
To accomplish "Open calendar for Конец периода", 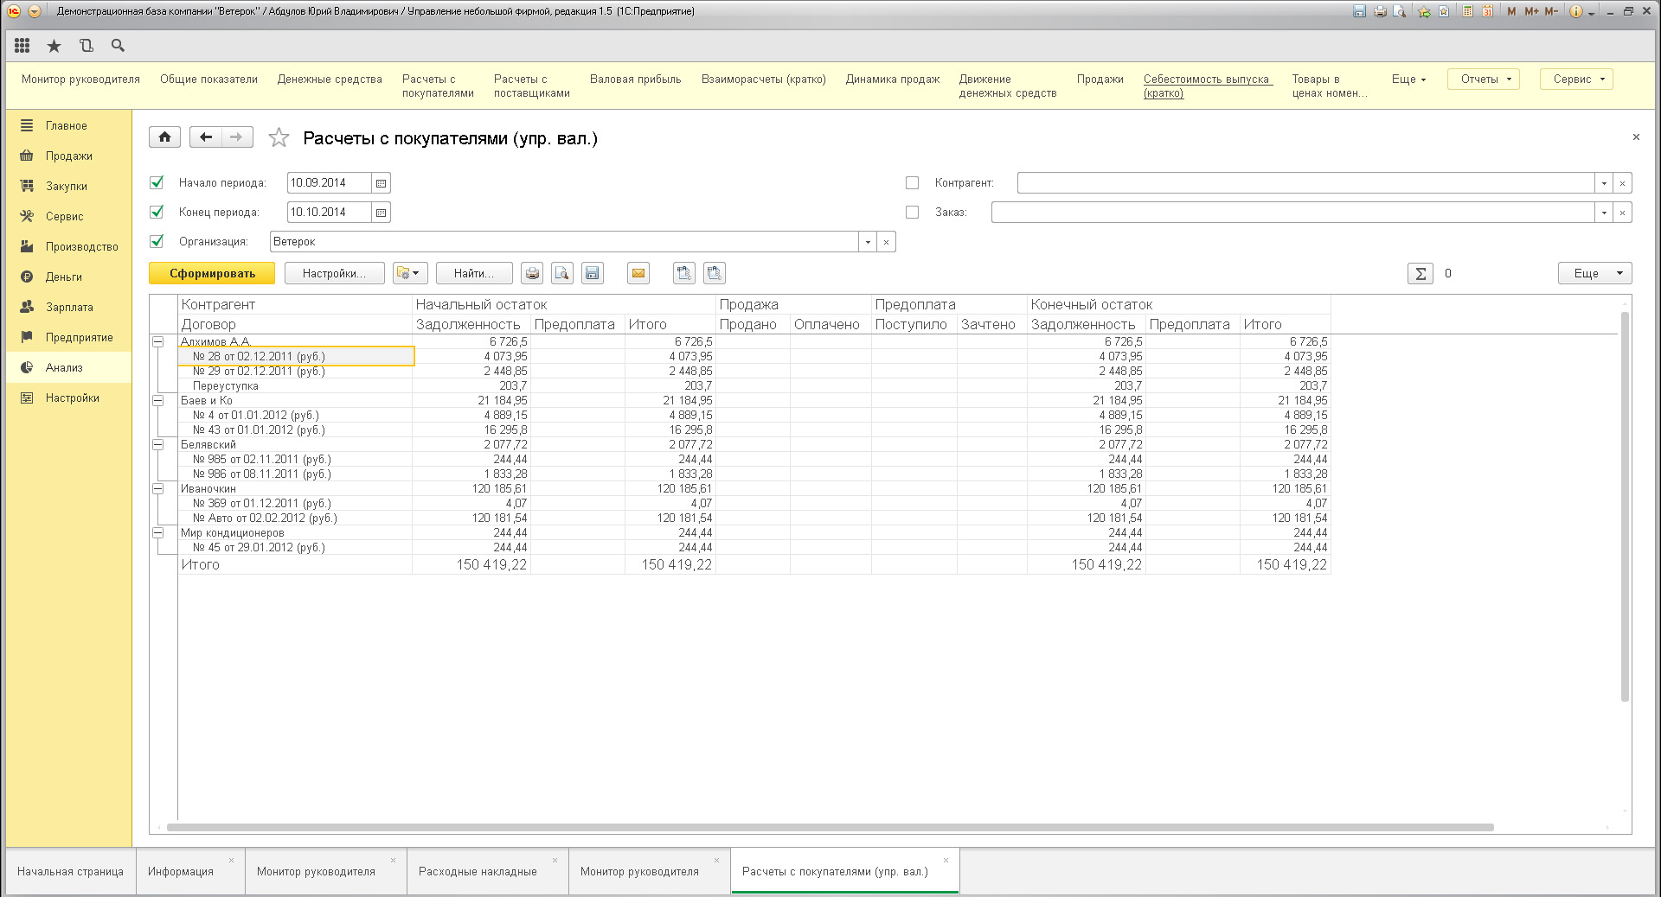I will (x=381, y=213).
